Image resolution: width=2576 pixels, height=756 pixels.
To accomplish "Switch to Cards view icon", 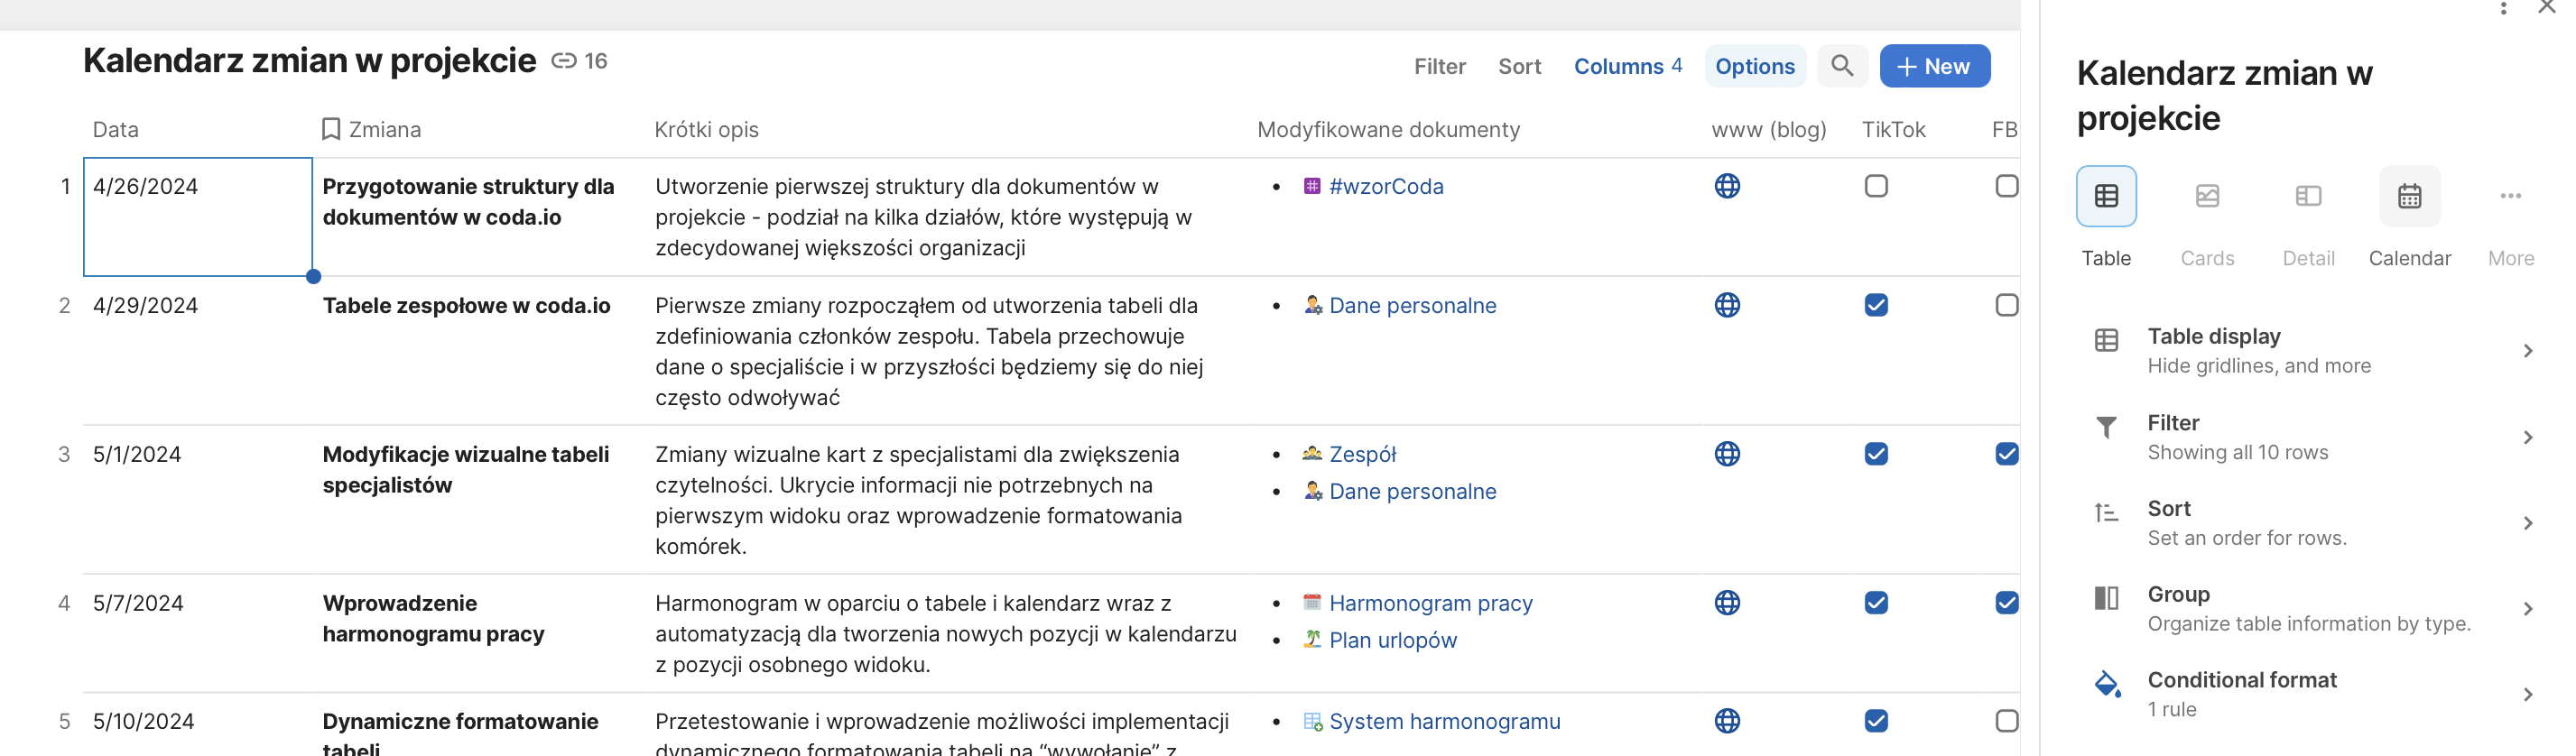I will pyautogui.click(x=2206, y=197).
